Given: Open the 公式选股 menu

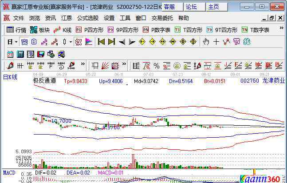Looking at the screenshot, I should coord(88,18).
